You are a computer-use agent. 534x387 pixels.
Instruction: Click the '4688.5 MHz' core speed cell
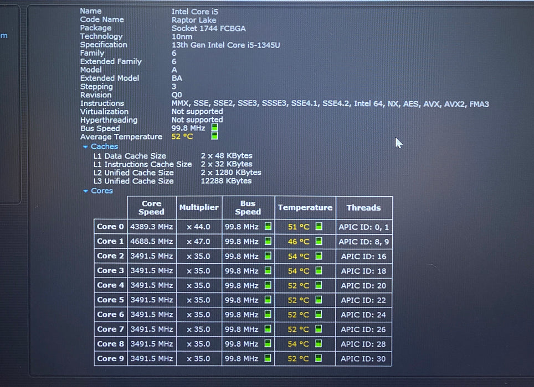point(152,241)
